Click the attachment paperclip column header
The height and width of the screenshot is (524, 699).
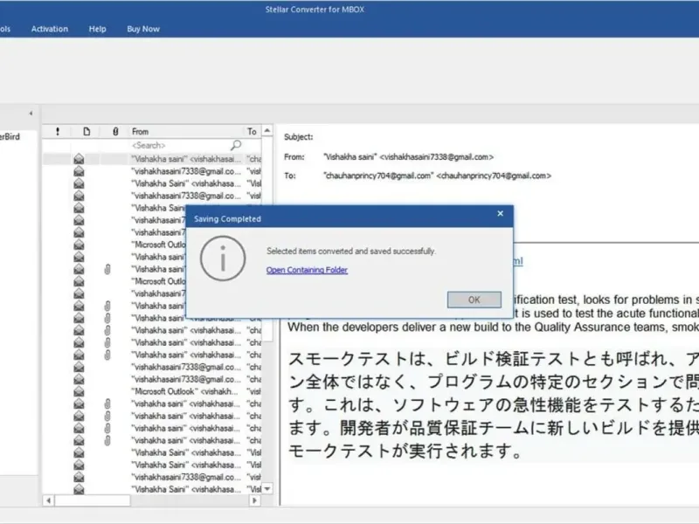115,132
